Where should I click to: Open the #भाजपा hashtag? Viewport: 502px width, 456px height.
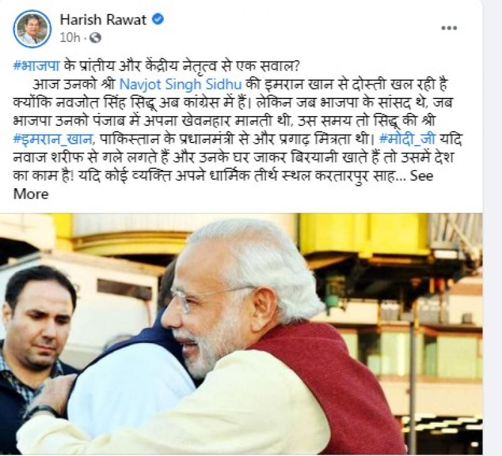pos(36,66)
